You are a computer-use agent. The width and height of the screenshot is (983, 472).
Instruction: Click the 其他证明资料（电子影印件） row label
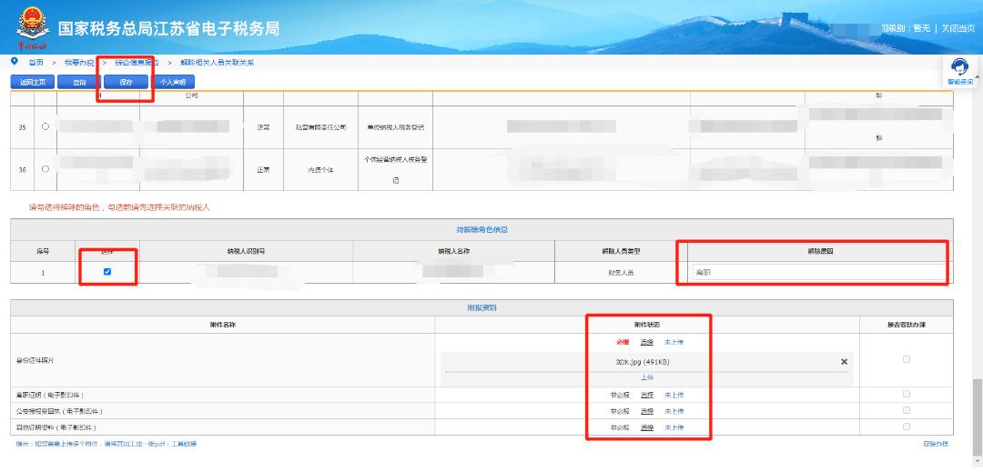pyautogui.click(x=55, y=427)
